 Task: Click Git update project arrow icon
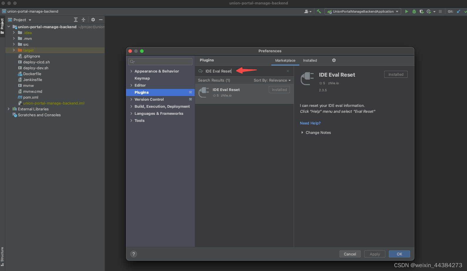(x=458, y=11)
